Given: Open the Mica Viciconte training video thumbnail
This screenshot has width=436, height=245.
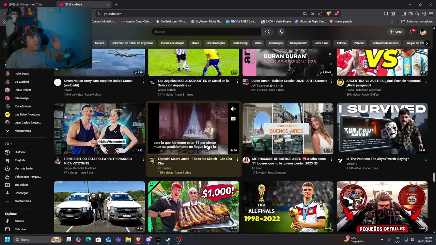Looking at the screenshot, I should [99, 129].
